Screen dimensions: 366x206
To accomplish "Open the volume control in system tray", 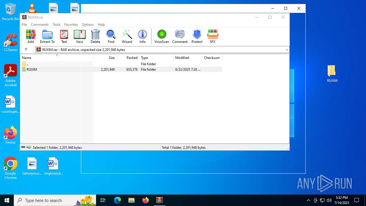I will 329,200.
